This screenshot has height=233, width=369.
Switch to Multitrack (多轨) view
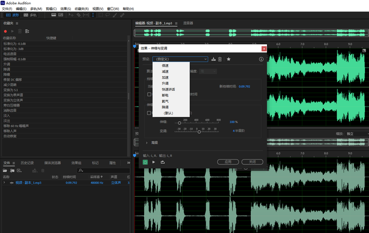click(x=30, y=15)
